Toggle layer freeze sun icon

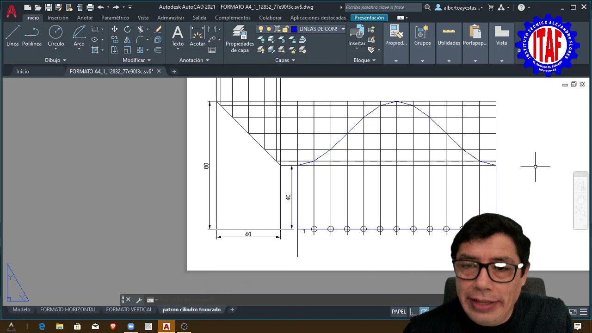269,29
